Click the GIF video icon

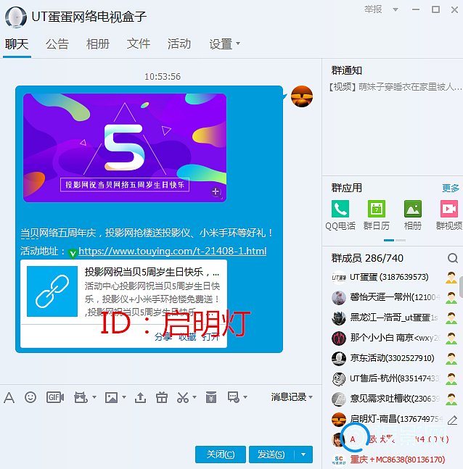pyautogui.click(x=55, y=397)
